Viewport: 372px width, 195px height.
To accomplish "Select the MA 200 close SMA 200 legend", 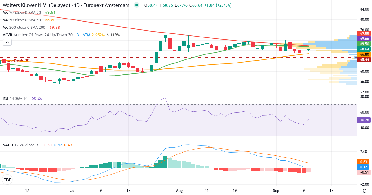I will click(x=24, y=27).
